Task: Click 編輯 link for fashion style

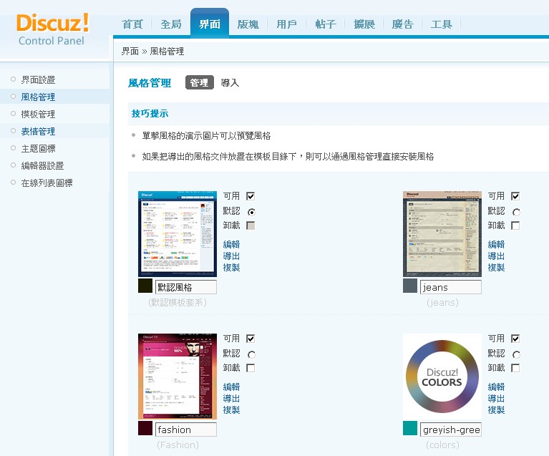Action: click(231, 387)
